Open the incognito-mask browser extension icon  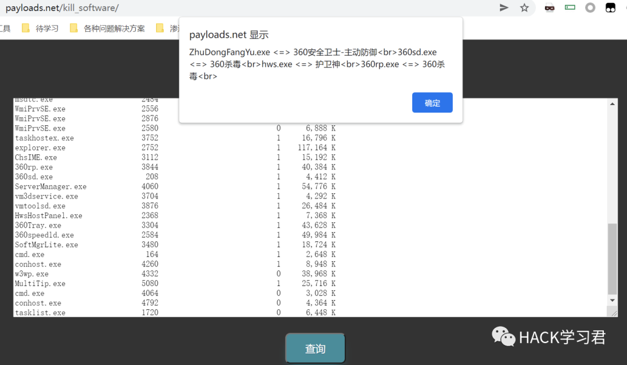[x=549, y=8]
